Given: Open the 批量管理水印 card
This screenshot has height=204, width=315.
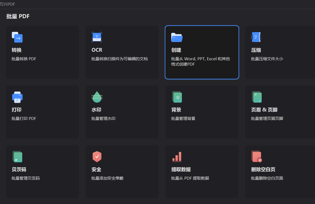Looking at the screenshot, I should [x=122, y=112].
